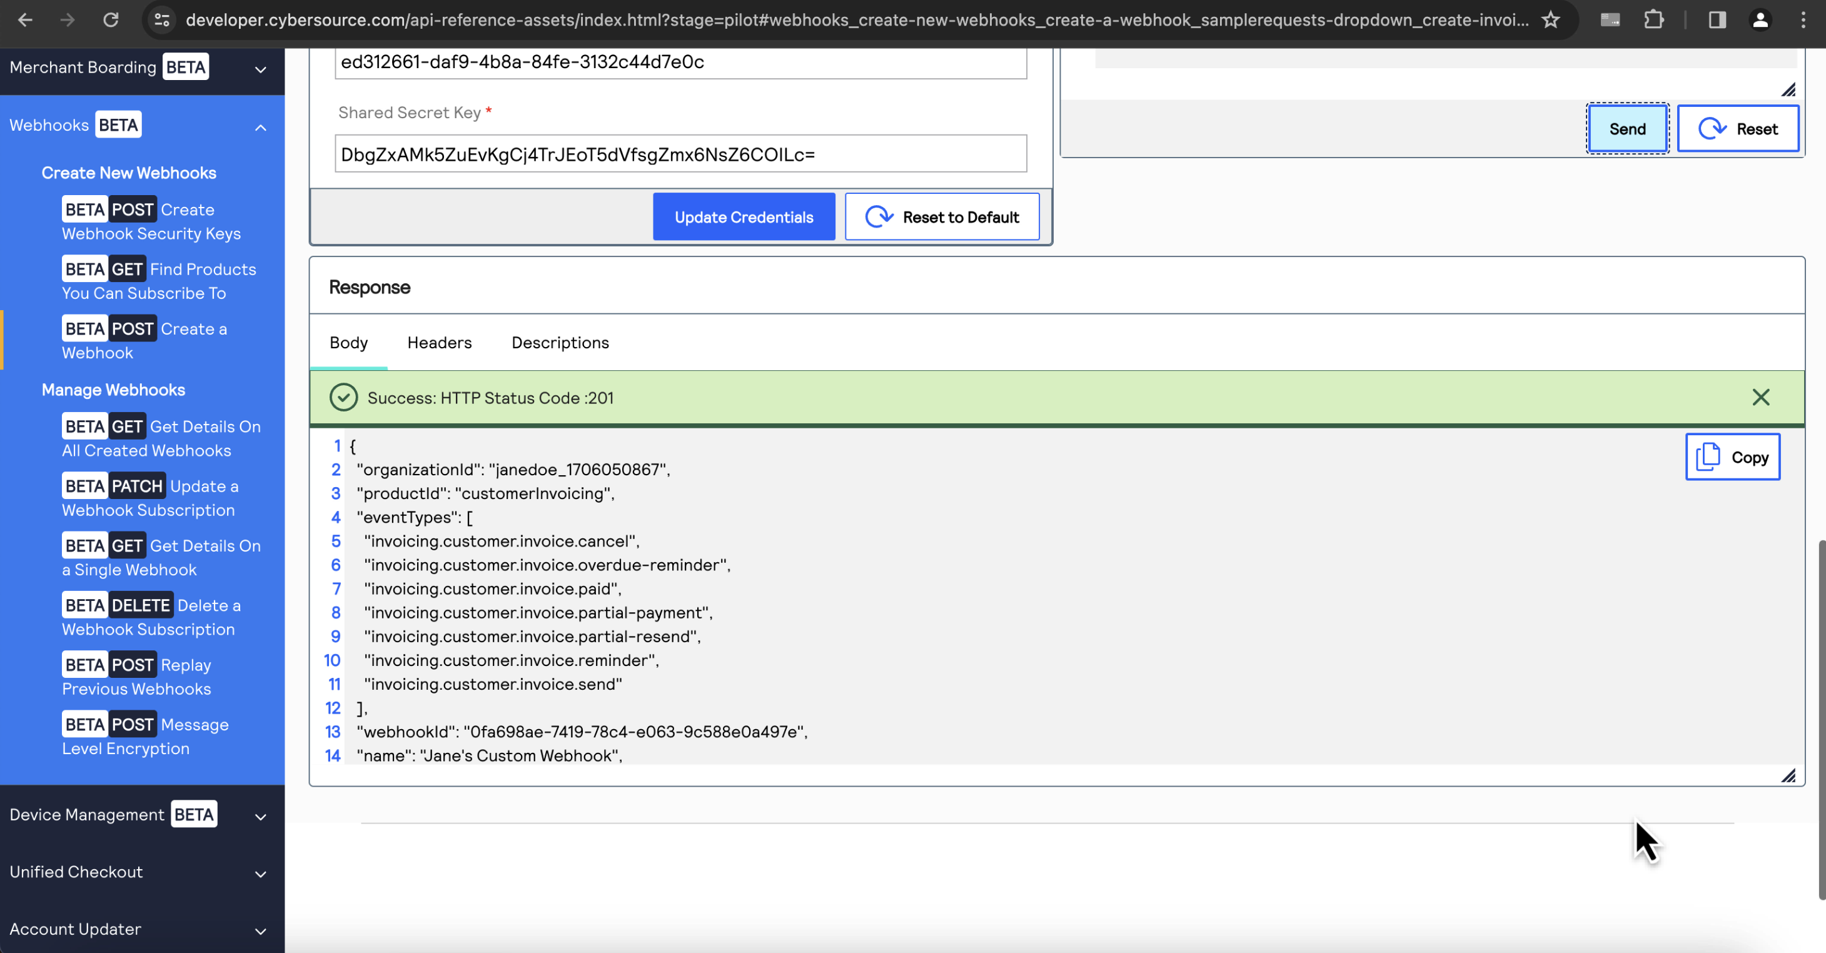Click the Update Credentials button
The image size is (1826, 953).
click(744, 217)
